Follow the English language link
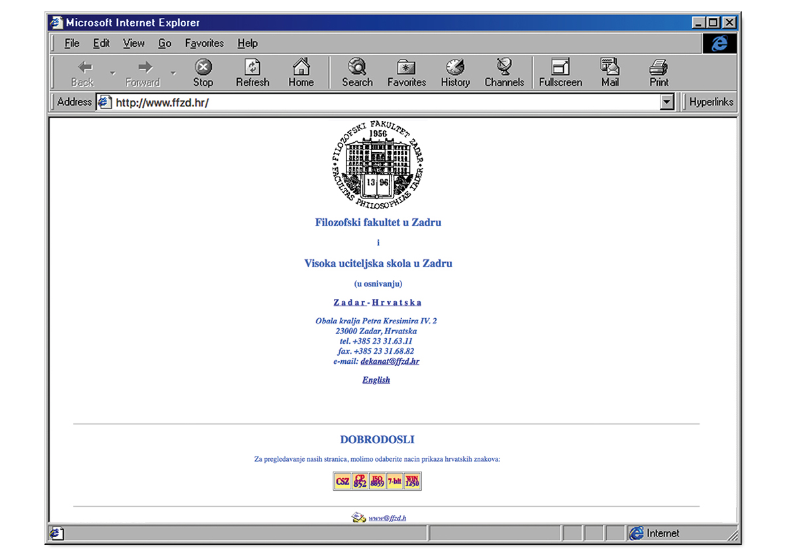This screenshot has height=557, width=789. pyautogui.click(x=376, y=380)
